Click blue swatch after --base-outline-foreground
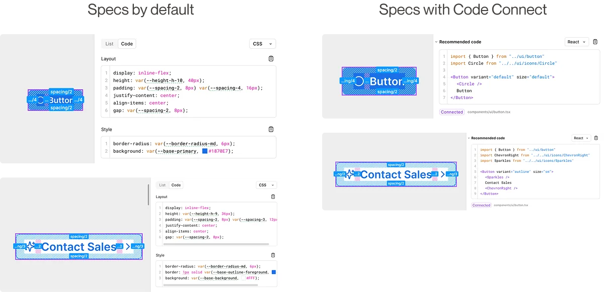The height and width of the screenshot is (292, 604). click(274, 272)
